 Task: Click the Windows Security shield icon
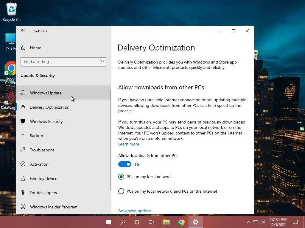(23, 121)
